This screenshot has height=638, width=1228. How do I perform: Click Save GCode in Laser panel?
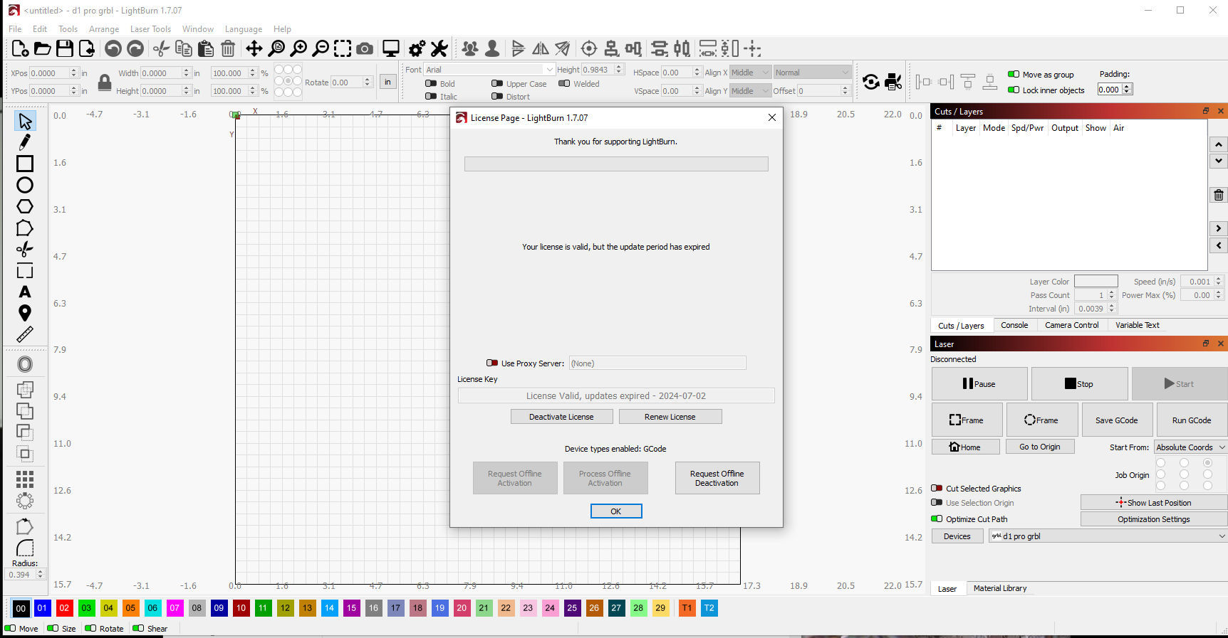pos(1116,420)
